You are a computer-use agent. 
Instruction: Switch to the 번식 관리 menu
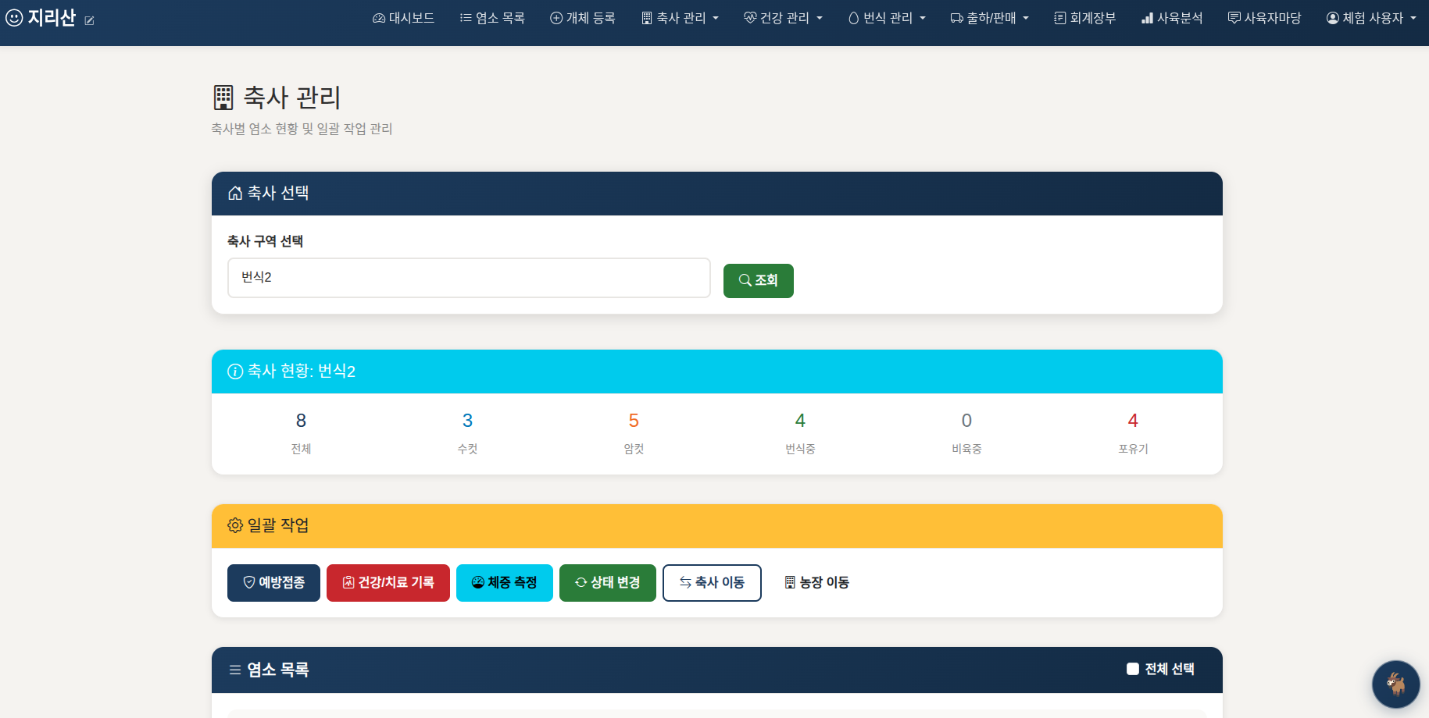click(886, 17)
